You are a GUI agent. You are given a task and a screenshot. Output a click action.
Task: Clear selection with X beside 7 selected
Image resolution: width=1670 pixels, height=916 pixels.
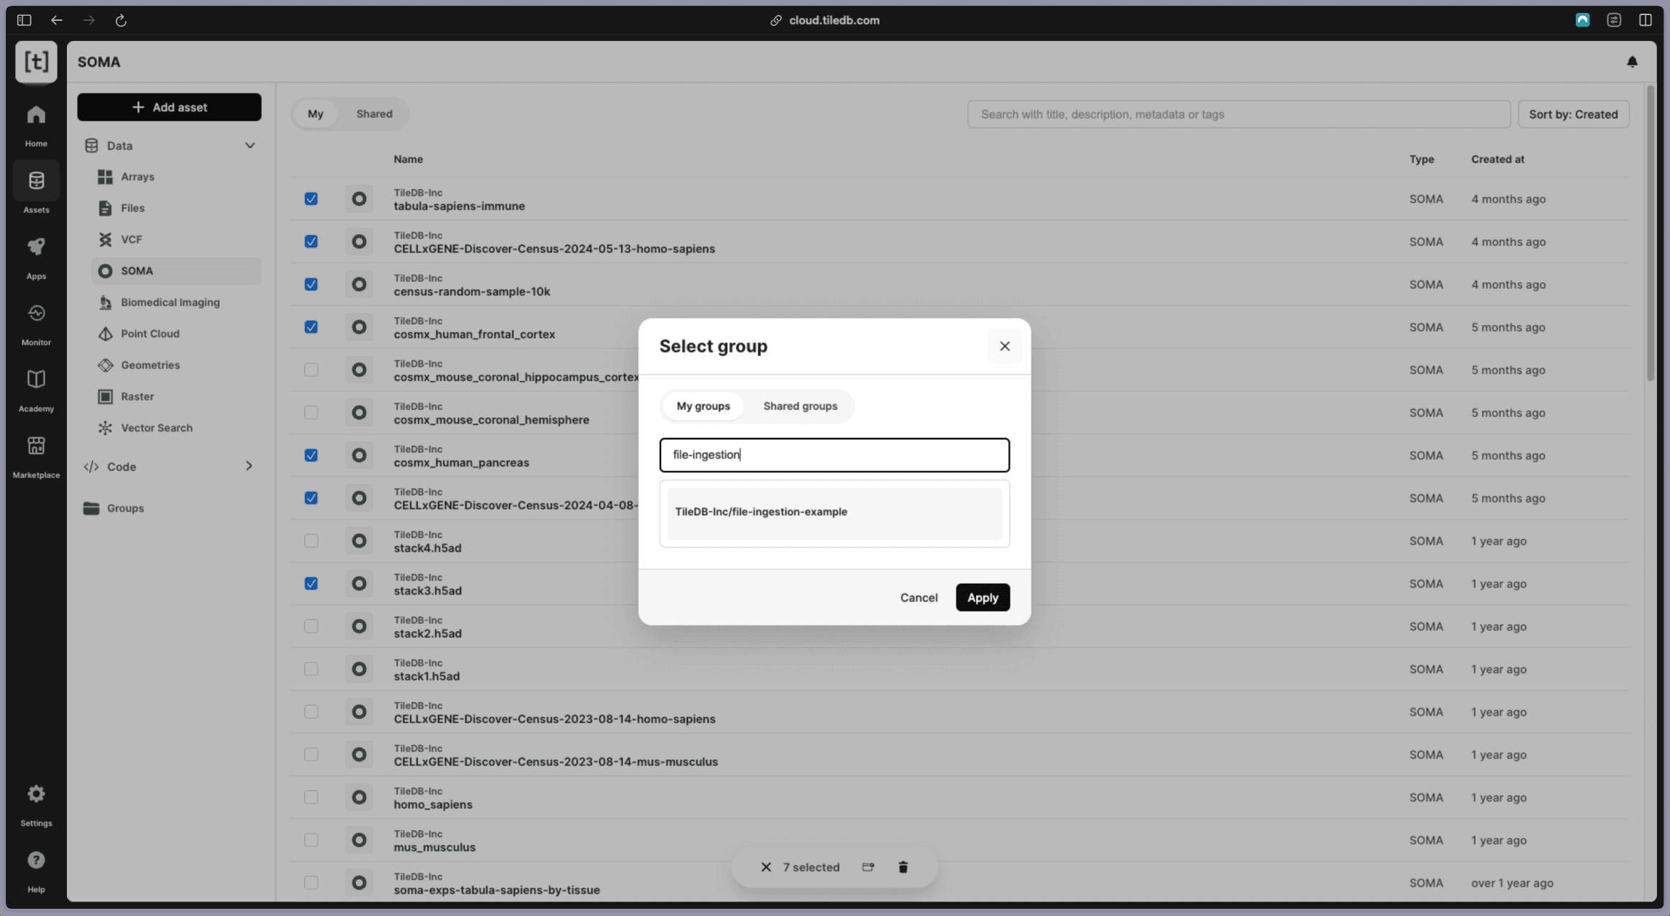pos(766,867)
